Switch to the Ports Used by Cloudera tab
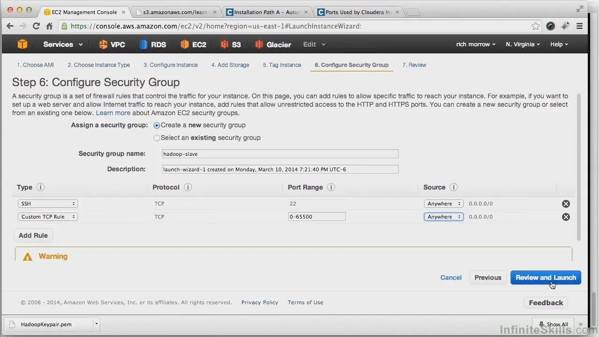 (x=358, y=12)
